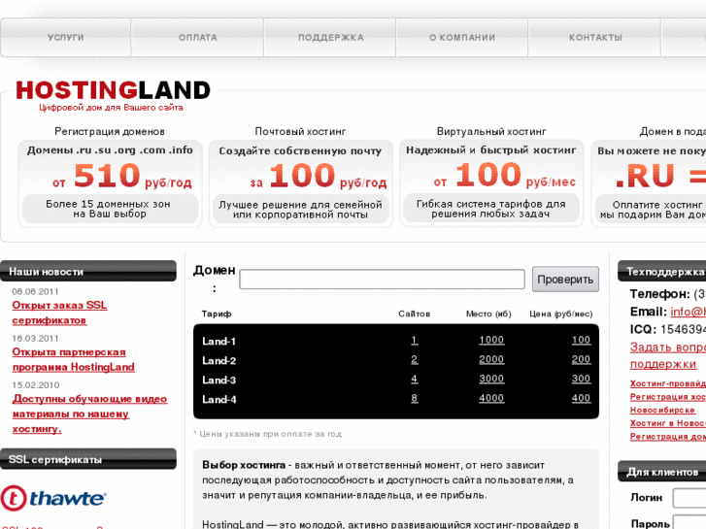Click Land-2 sites count link 2
Image resolution: width=706 pixels, height=529 pixels.
(415, 360)
